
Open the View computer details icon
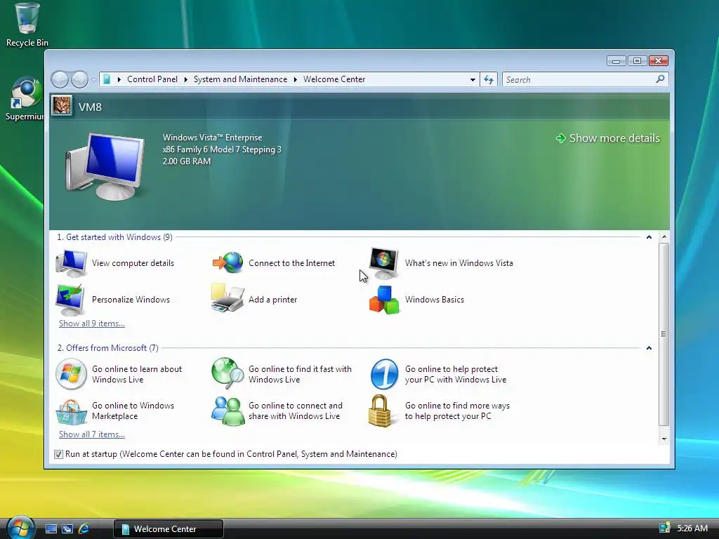pos(71,263)
